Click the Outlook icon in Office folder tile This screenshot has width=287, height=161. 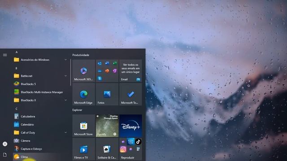coord(100,64)
